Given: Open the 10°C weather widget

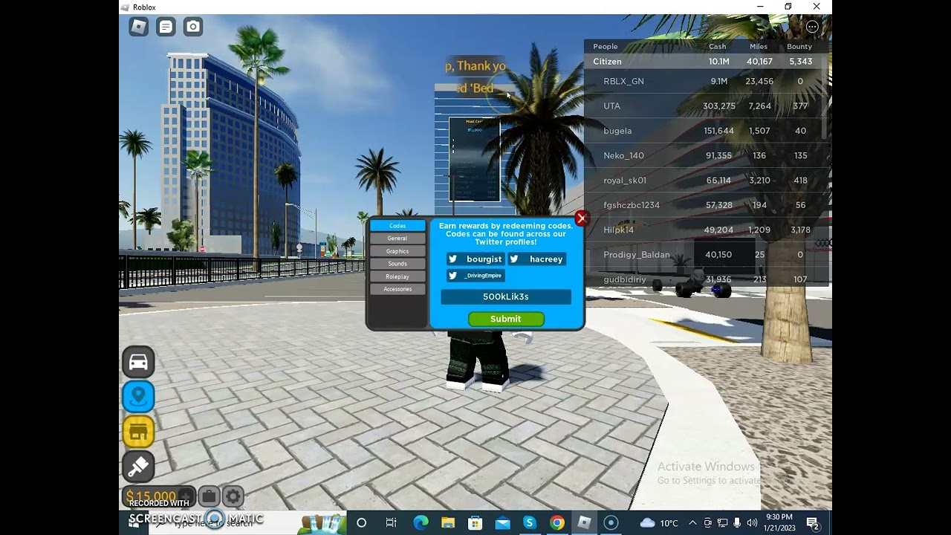Looking at the screenshot, I should [659, 523].
